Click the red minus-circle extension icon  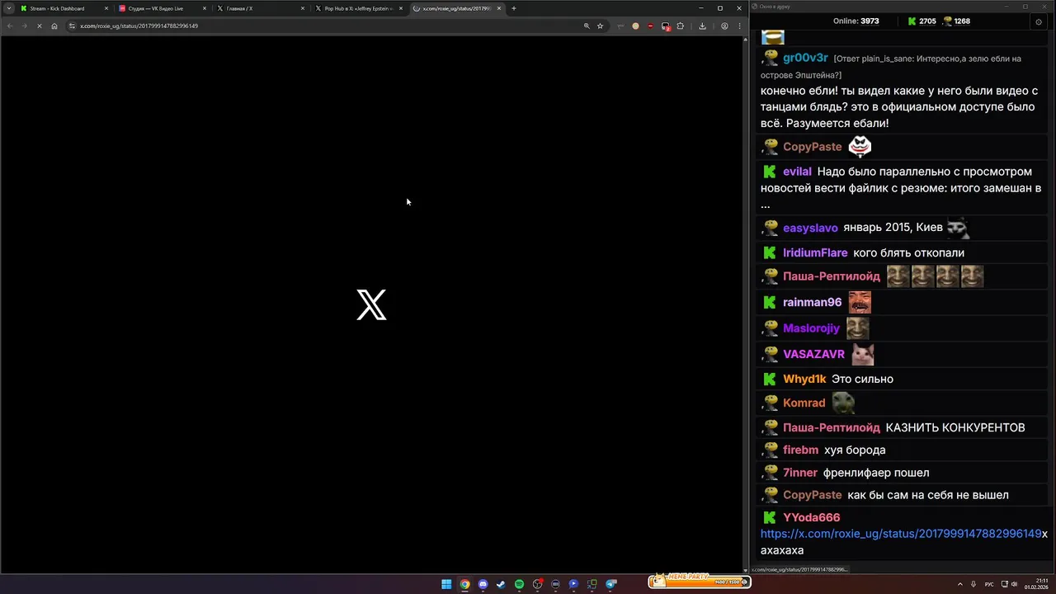pos(650,26)
